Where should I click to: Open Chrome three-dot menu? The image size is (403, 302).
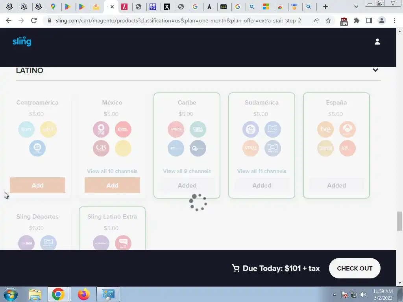(394, 20)
